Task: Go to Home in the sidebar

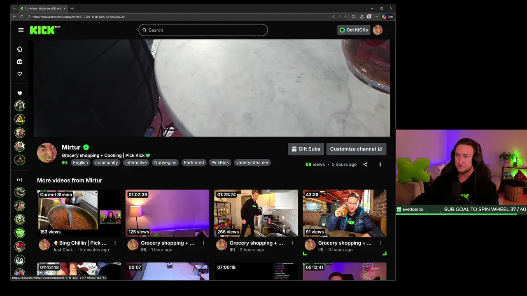Action: (20, 49)
